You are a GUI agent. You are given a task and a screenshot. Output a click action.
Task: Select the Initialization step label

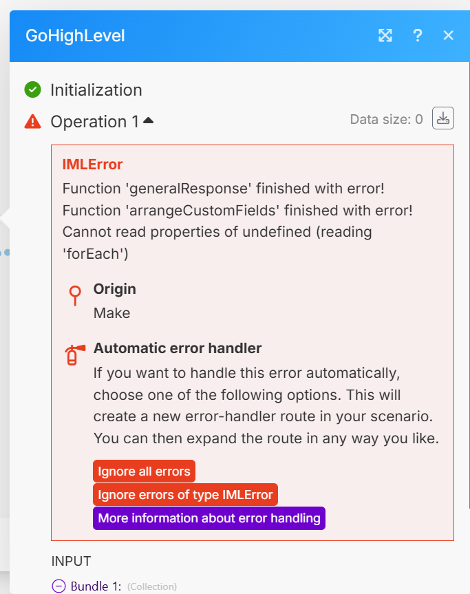(96, 89)
